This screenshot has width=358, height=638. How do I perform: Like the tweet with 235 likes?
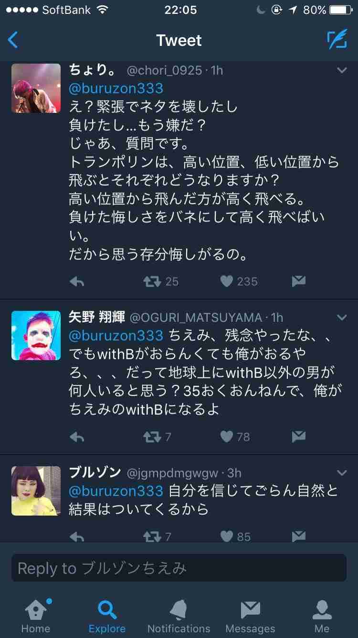[226, 282]
